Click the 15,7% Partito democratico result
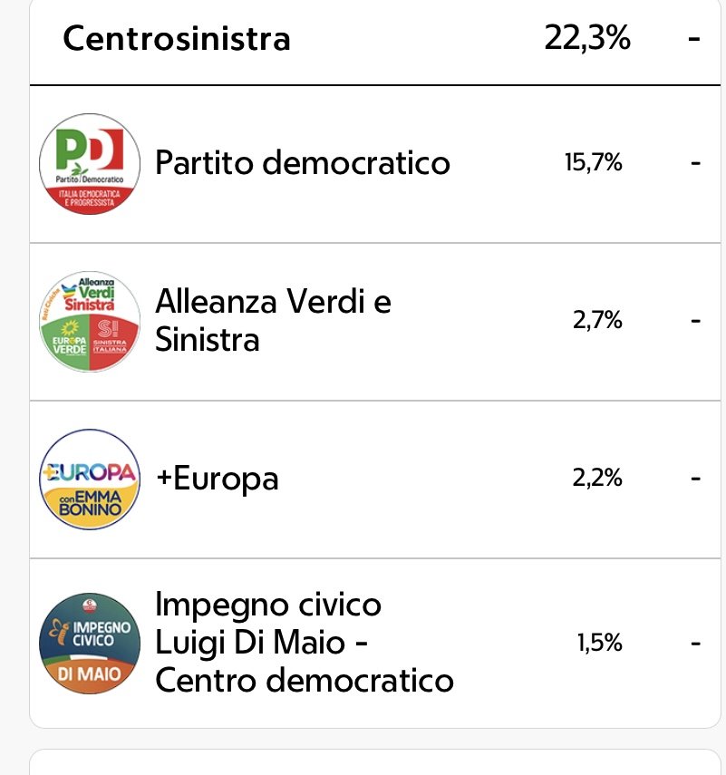The image size is (726, 775). [593, 163]
